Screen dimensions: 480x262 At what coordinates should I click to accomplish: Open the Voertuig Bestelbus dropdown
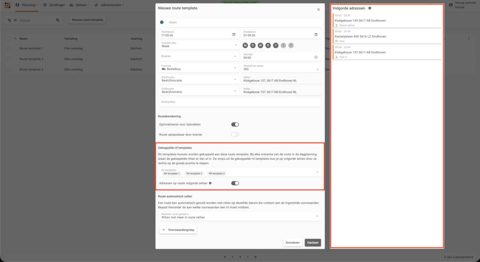coord(199,68)
